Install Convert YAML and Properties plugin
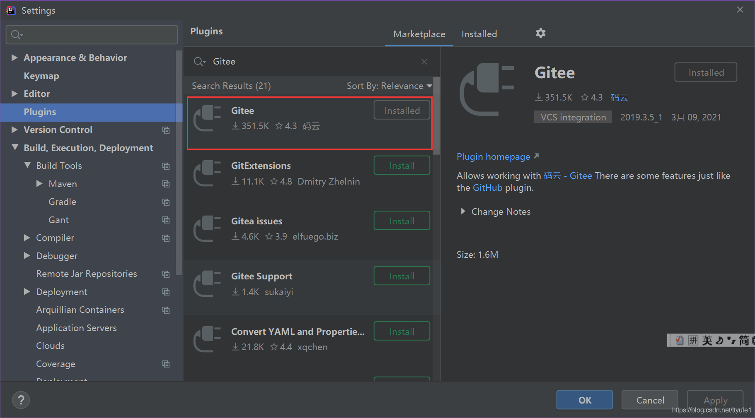 (x=402, y=332)
